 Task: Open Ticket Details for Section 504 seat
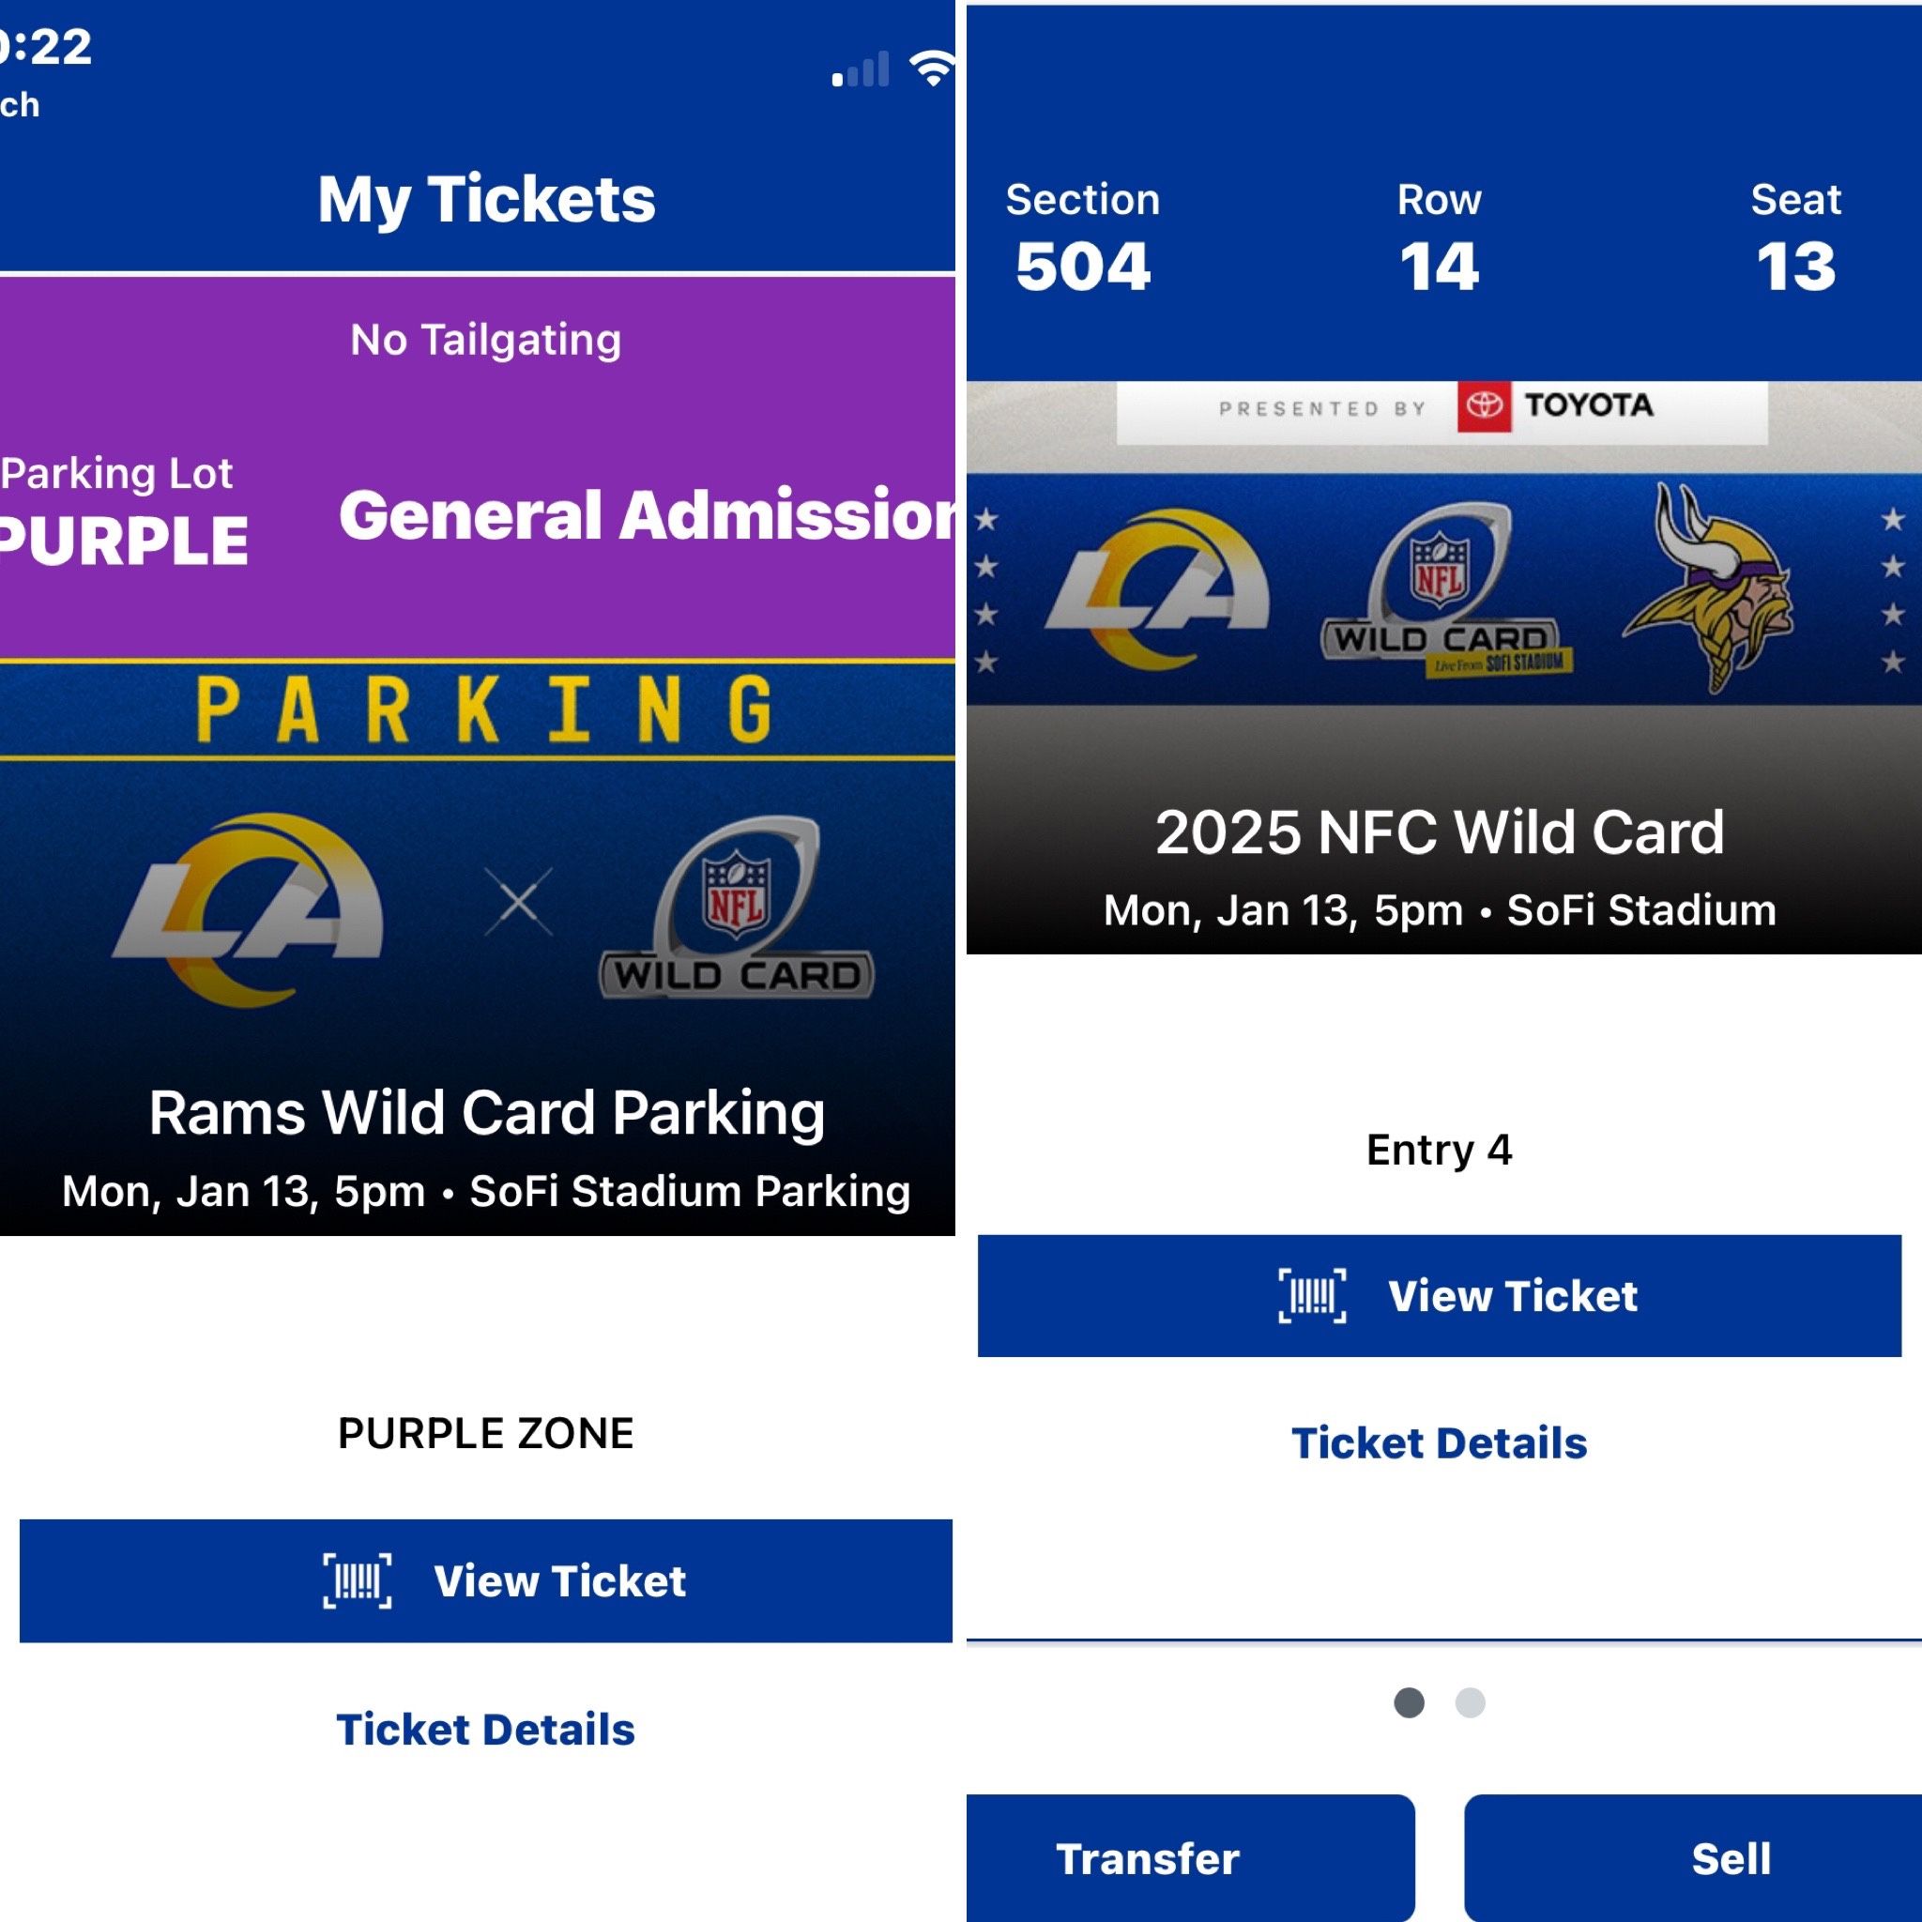tap(1439, 1442)
